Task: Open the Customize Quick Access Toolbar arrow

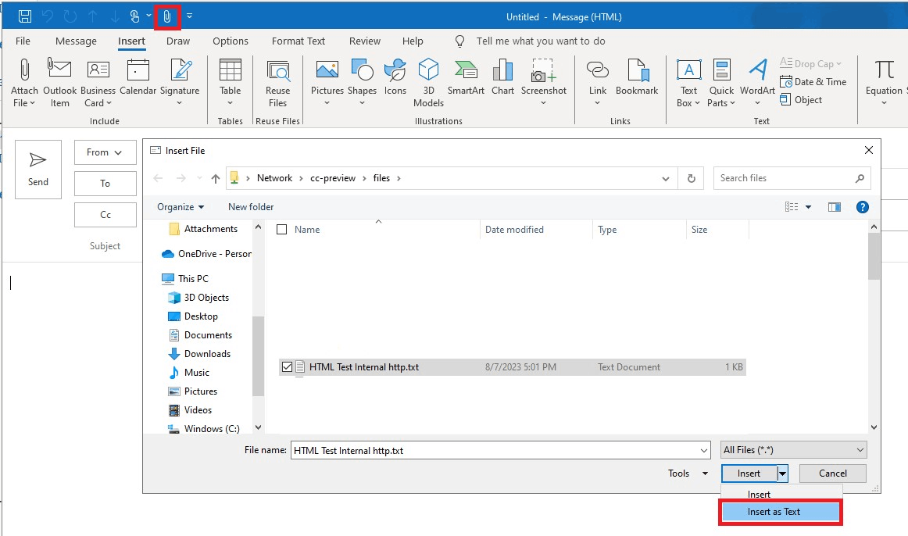Action: (189, 16)
